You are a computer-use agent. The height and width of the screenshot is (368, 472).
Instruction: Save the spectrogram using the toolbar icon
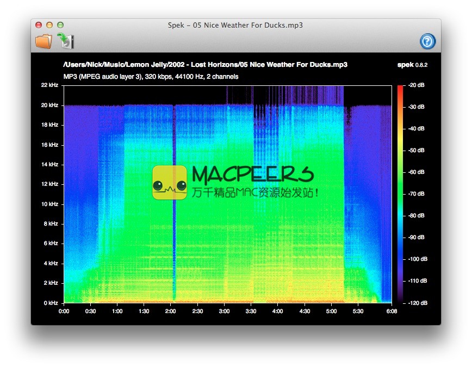point(65,41)
